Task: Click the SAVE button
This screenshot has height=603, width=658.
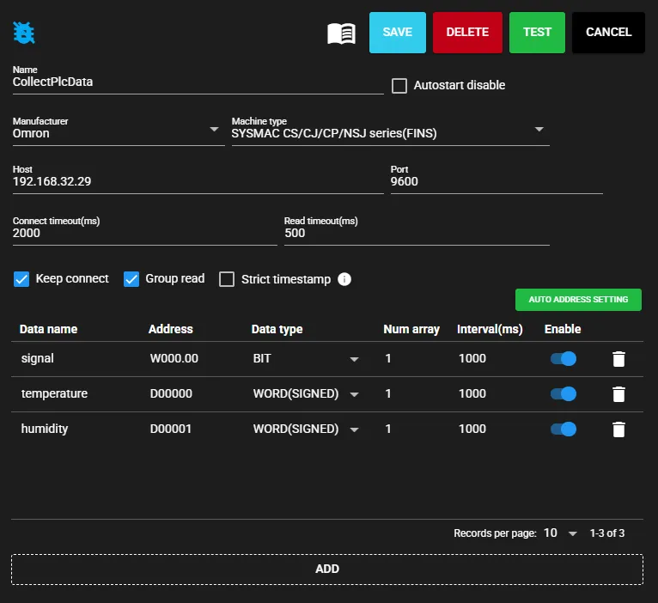Action: (x=398, y=33)
